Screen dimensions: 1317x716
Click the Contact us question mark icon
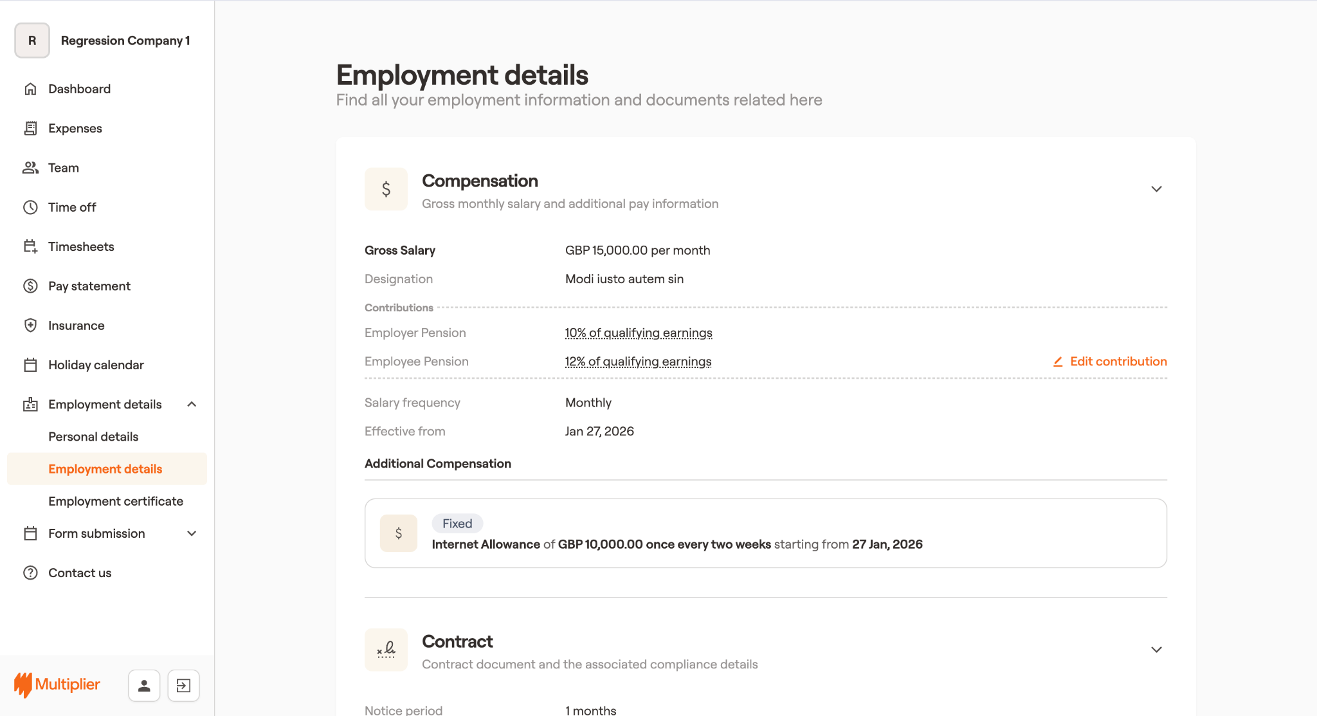pos(30,573)
